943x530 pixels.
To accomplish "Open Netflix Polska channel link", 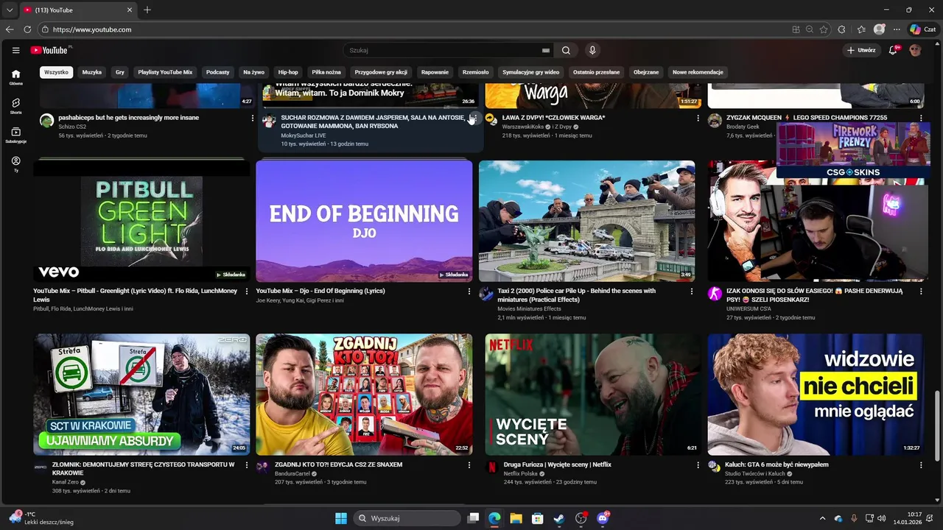I will [x=521, y=473].
